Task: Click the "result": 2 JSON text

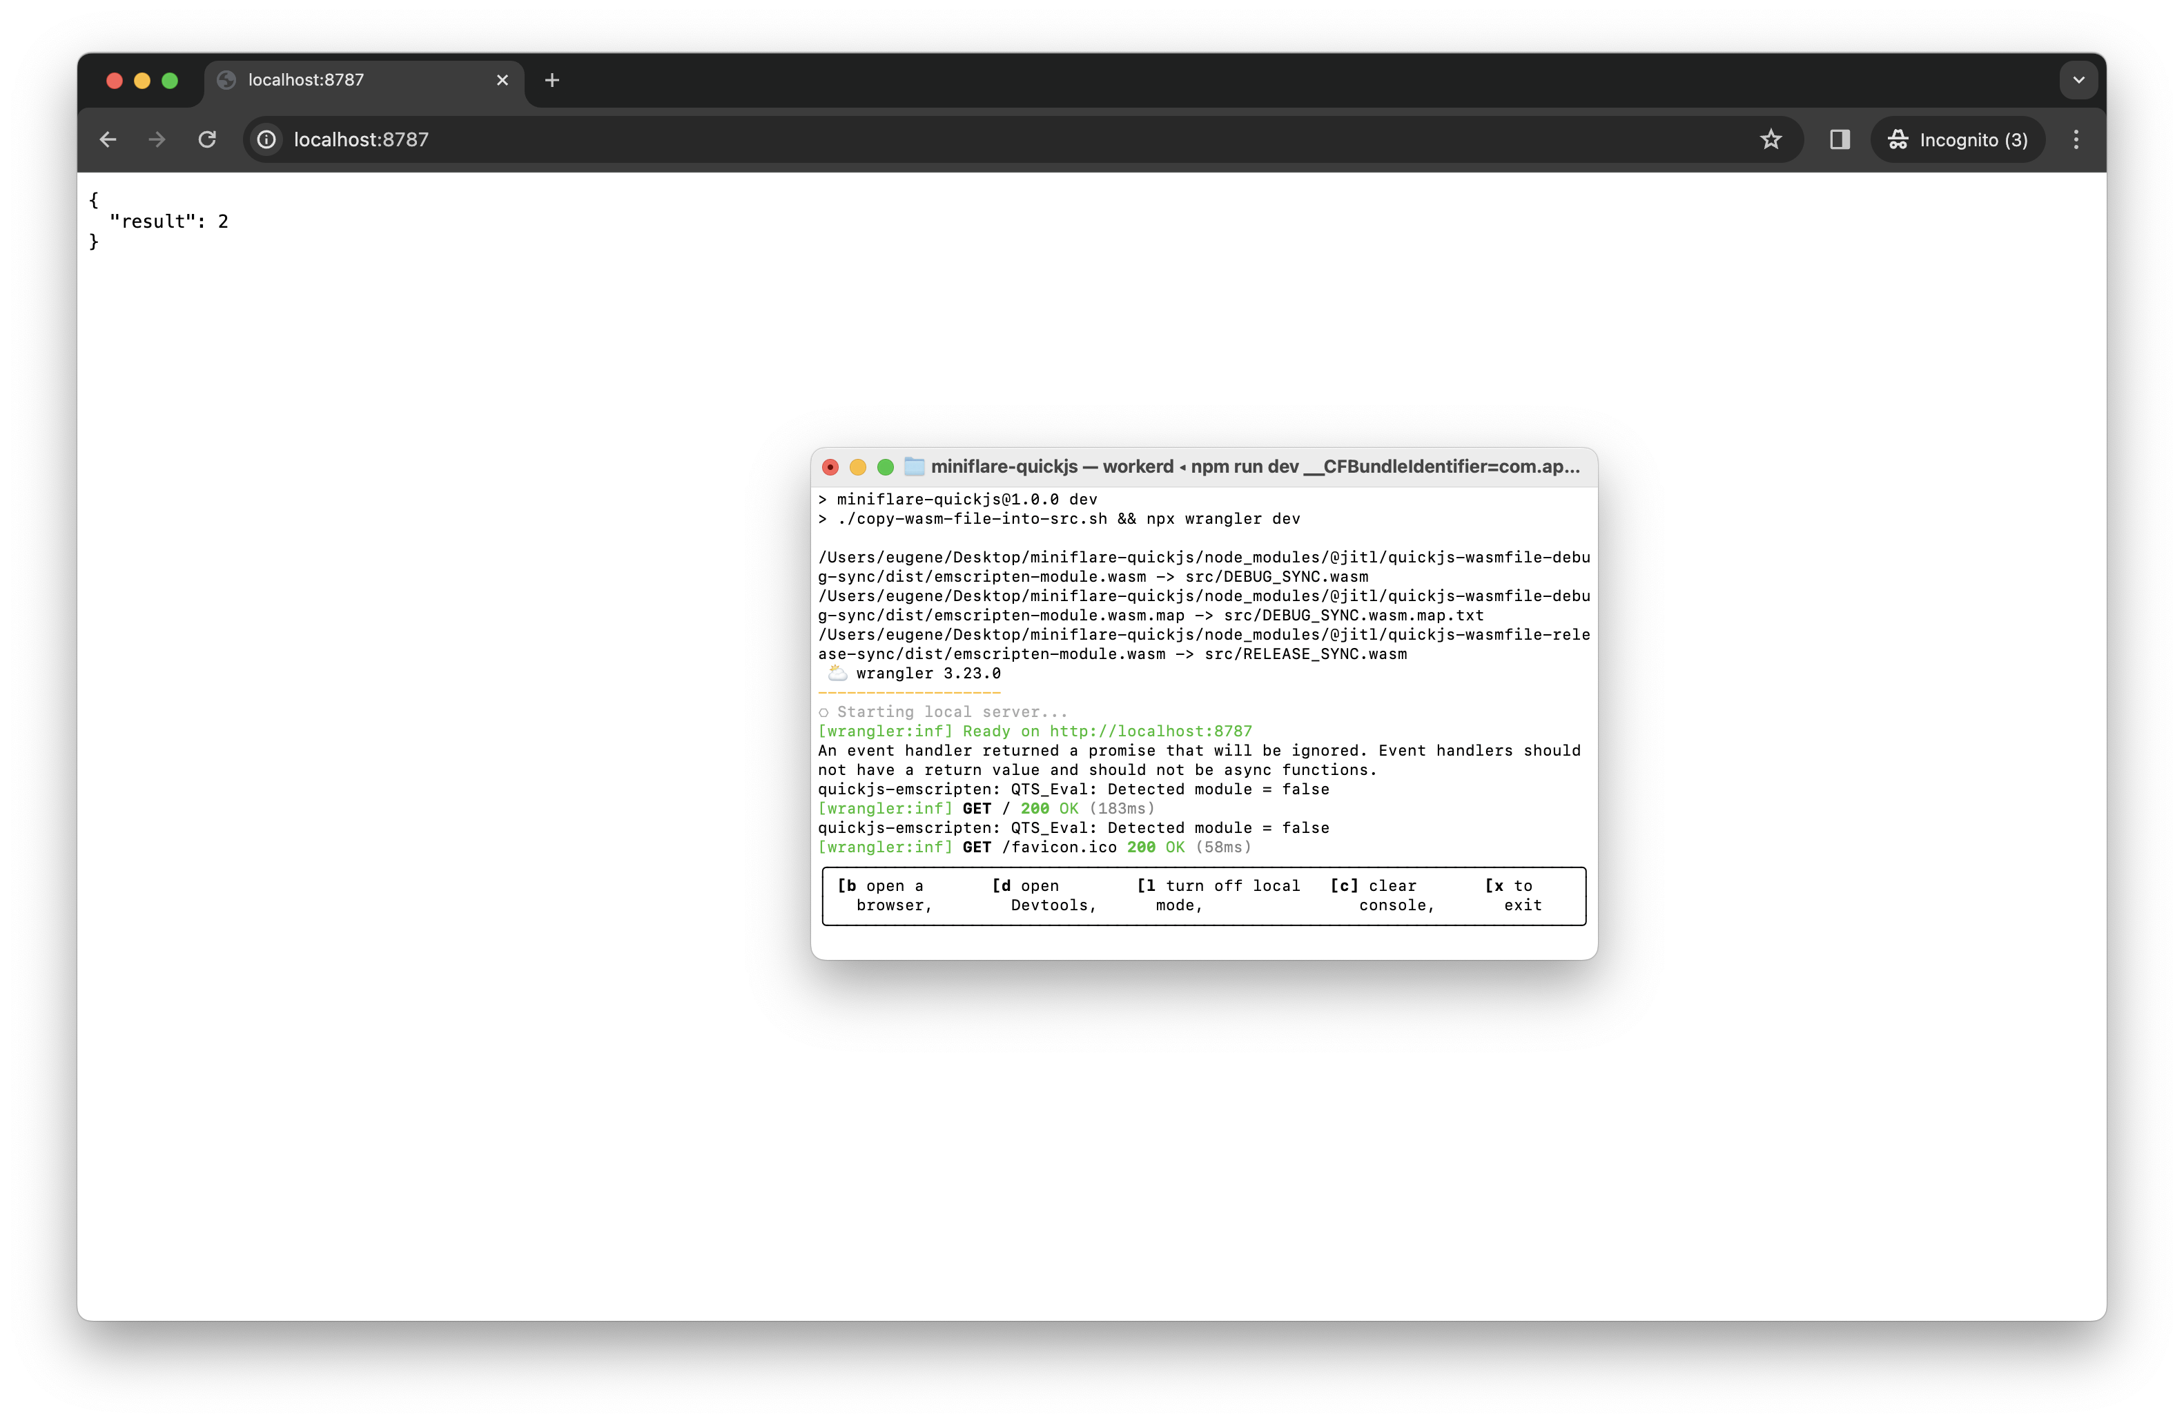Action: (169, 221)
